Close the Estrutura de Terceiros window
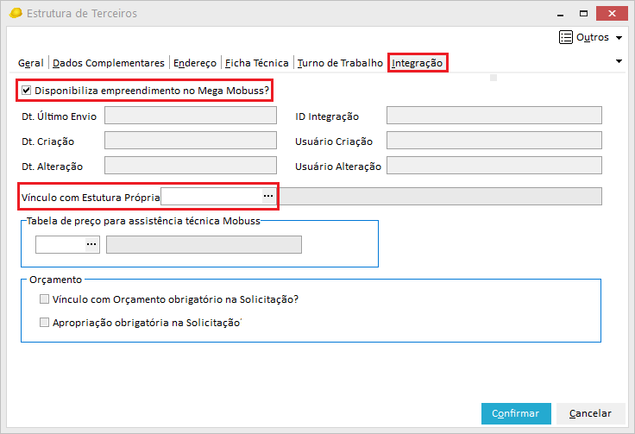Screen dimensions: 635x434 pos(612,13)
